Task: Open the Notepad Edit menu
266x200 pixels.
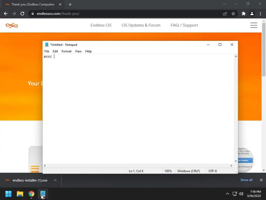Action: coord(55,51)
